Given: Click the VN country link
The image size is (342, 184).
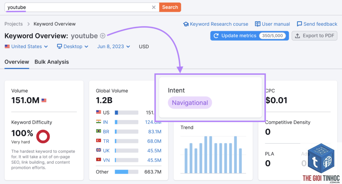Looking at the screenshot, I should (x=106, y=160).
